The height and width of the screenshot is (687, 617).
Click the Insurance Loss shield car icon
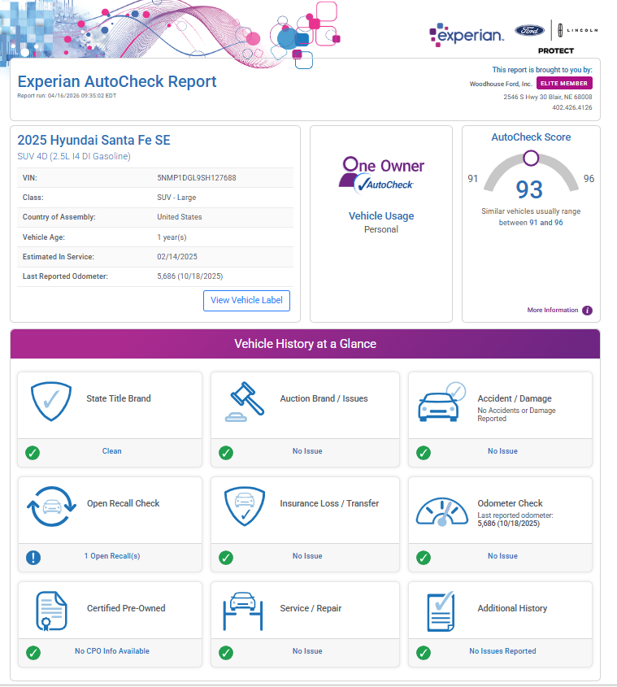tap(245, 507)
